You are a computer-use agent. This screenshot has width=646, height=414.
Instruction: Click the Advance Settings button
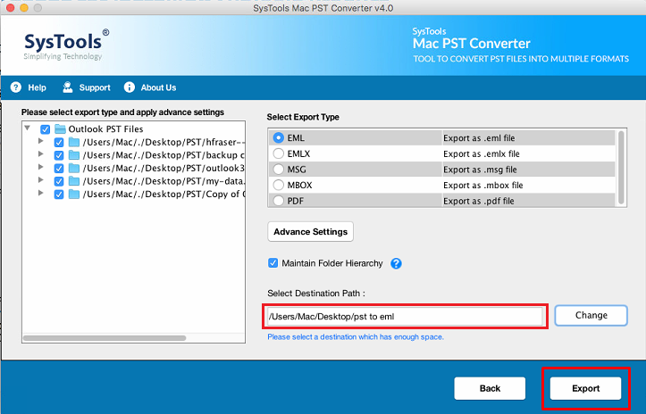pos(311,232)
